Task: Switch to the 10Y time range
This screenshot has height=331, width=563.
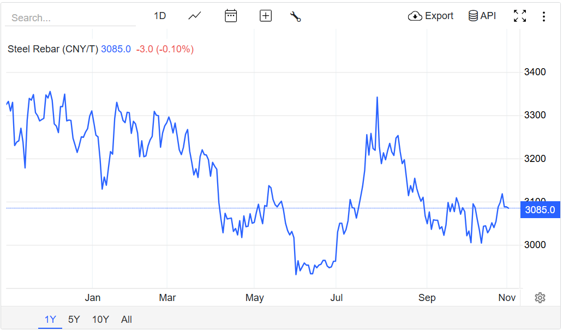Action: (100, 320)
